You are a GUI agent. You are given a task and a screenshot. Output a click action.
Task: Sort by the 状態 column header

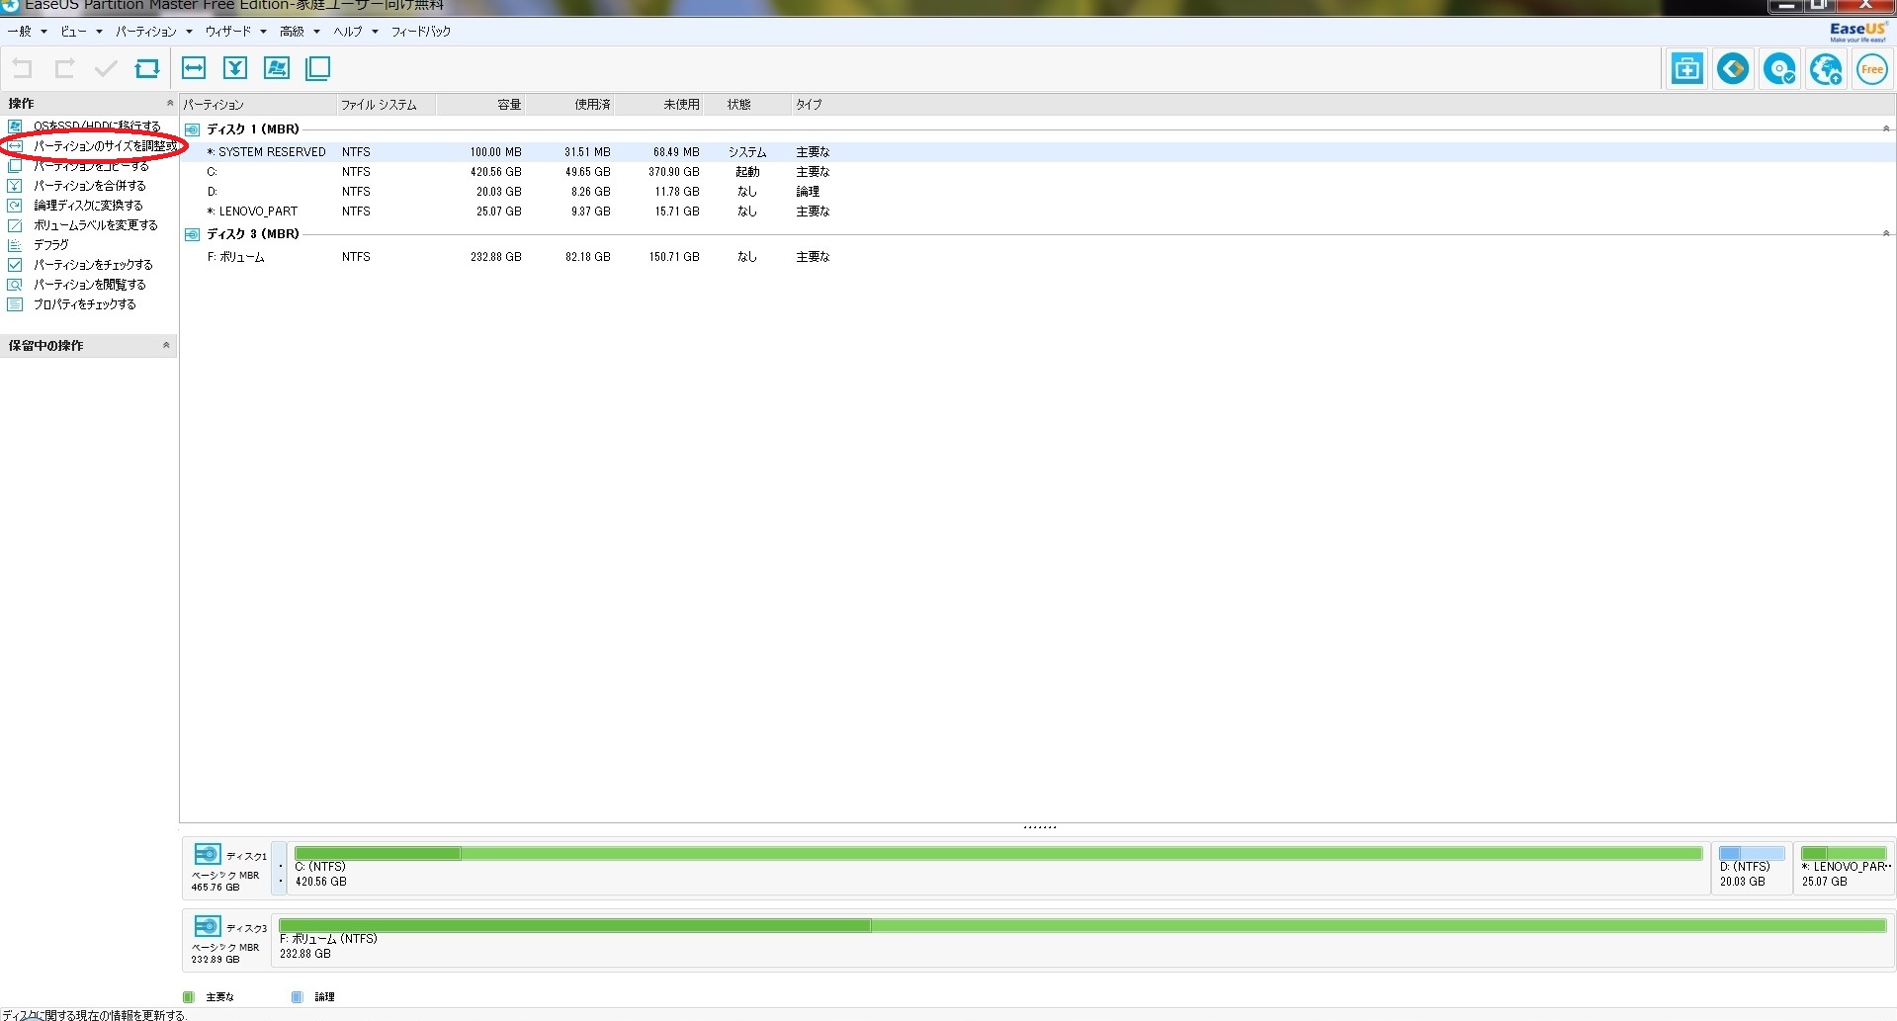click(747, 105)
